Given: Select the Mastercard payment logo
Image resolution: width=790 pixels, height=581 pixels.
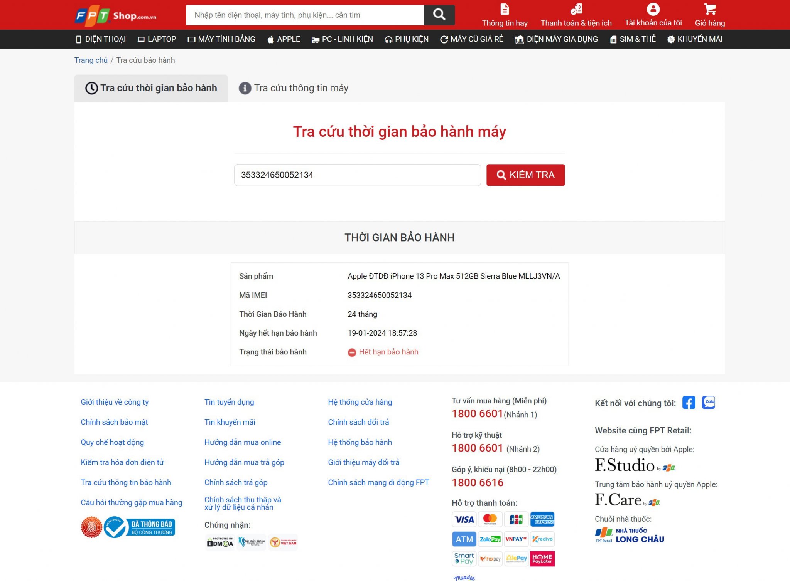Looking at the screenshot, I should (x=490, y=519).
